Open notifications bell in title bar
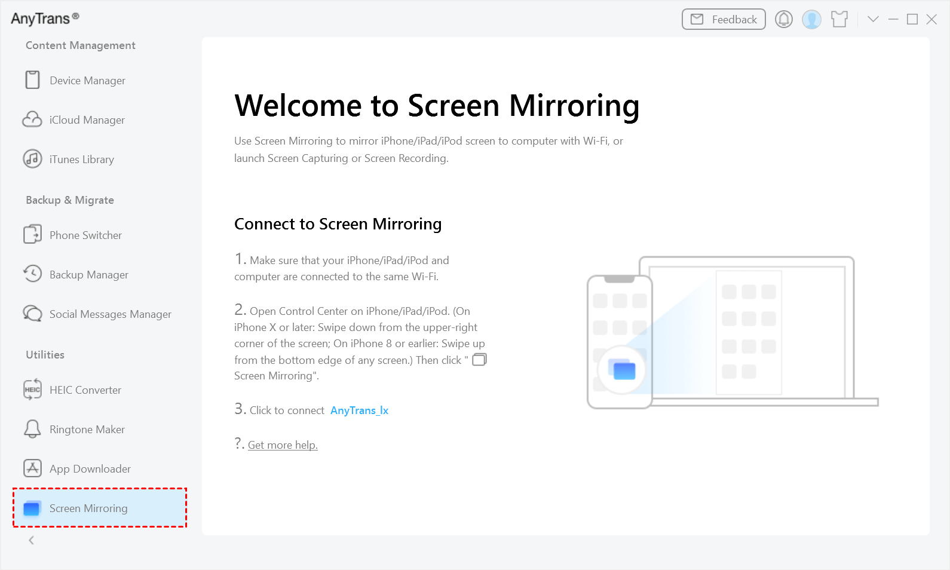The height and width of the screenshot is (570, 950). pos(783,20)
